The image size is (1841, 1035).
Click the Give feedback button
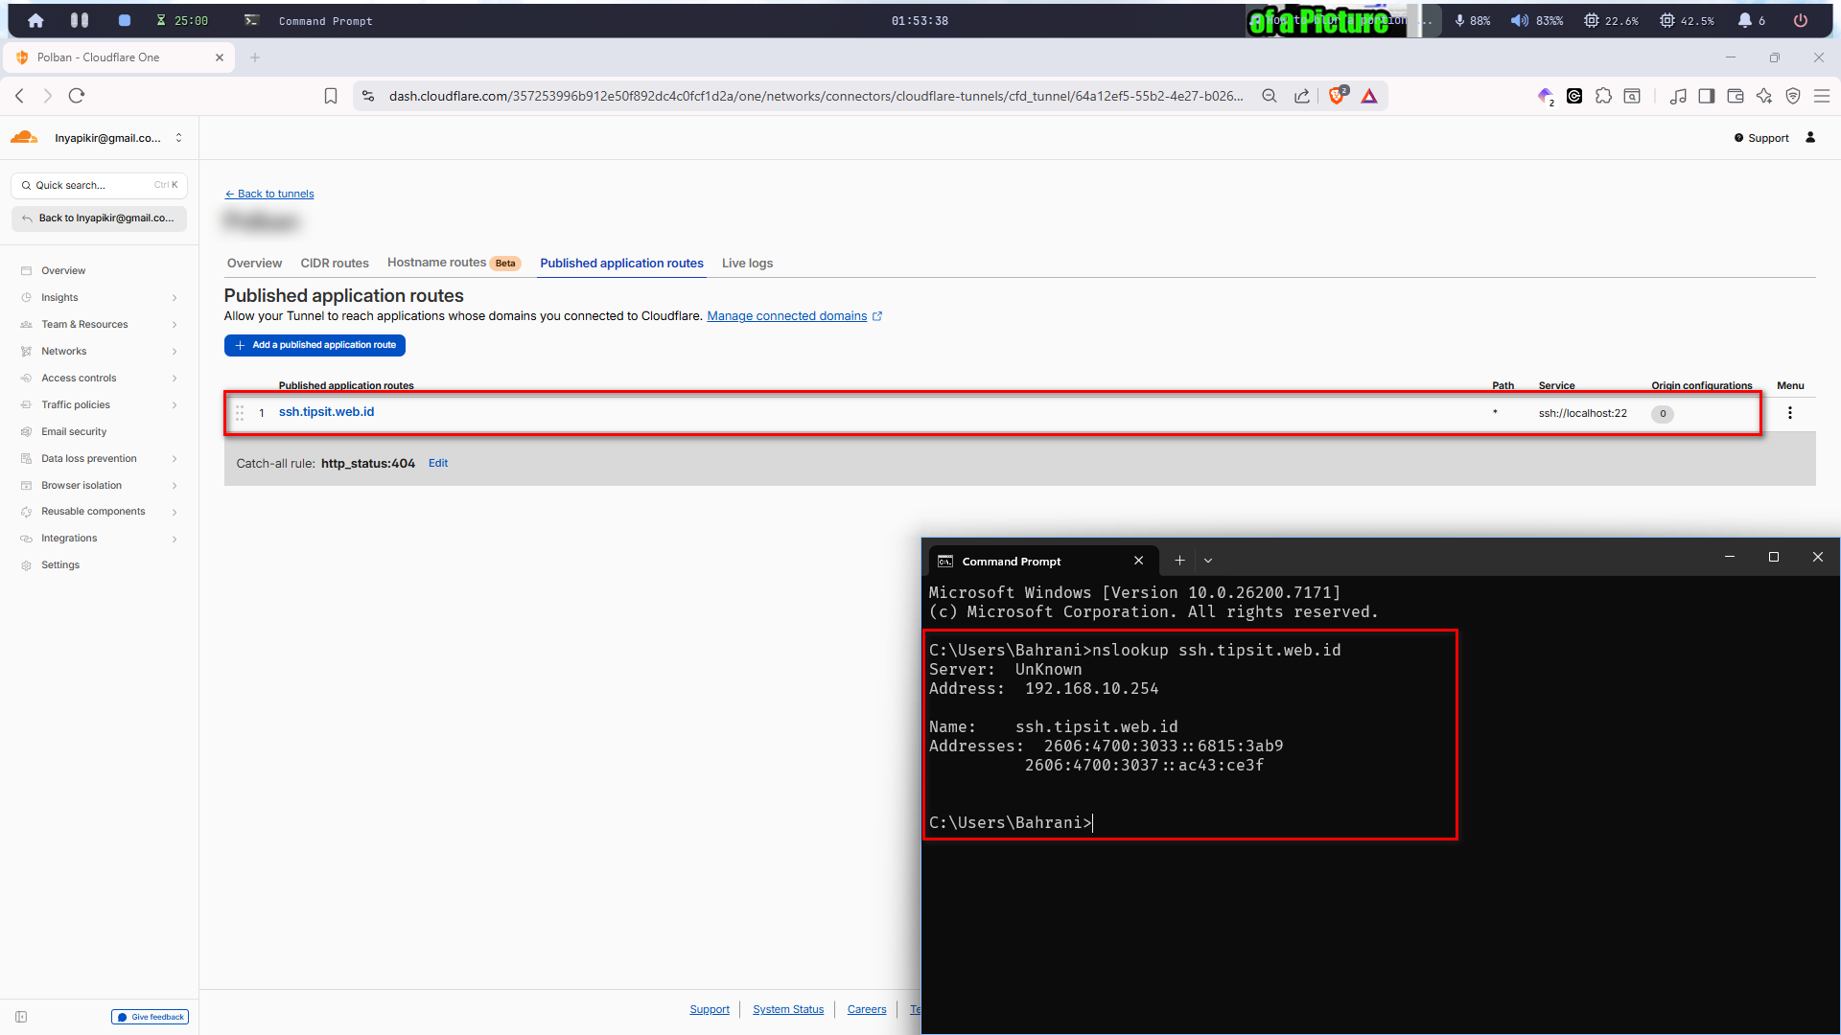click(x=151, y=1017)
